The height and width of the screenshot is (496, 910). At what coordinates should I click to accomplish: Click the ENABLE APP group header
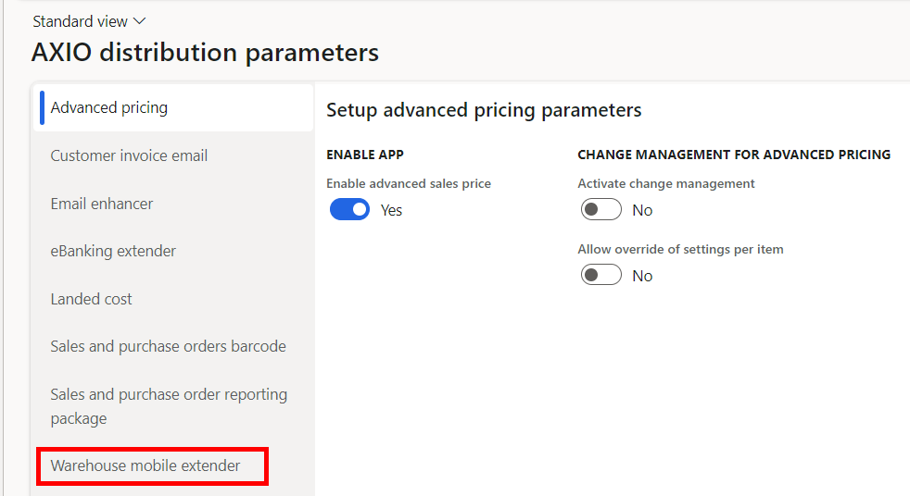pos(364,155)
